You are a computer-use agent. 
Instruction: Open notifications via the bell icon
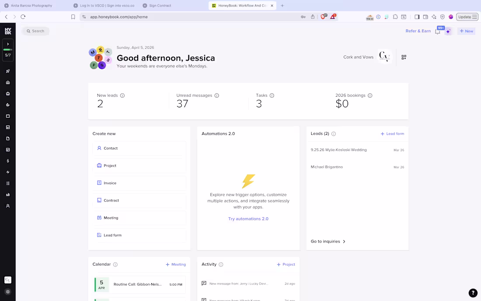pos(438,31)
